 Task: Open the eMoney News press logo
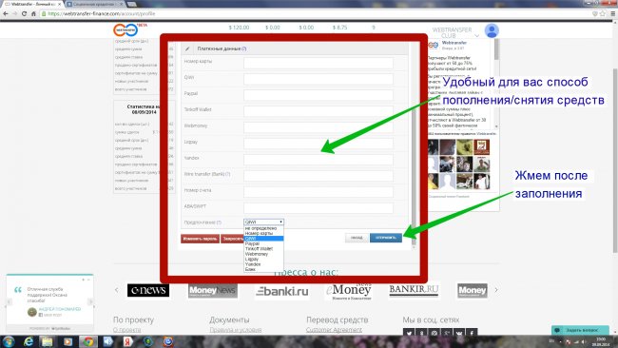(x=349, y=291)
